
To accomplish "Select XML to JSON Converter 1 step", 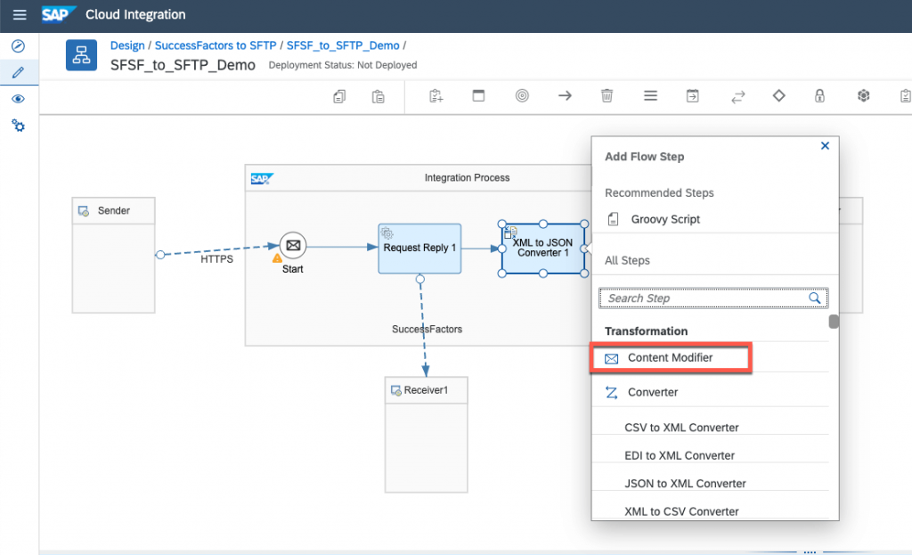I will (542, 249).
